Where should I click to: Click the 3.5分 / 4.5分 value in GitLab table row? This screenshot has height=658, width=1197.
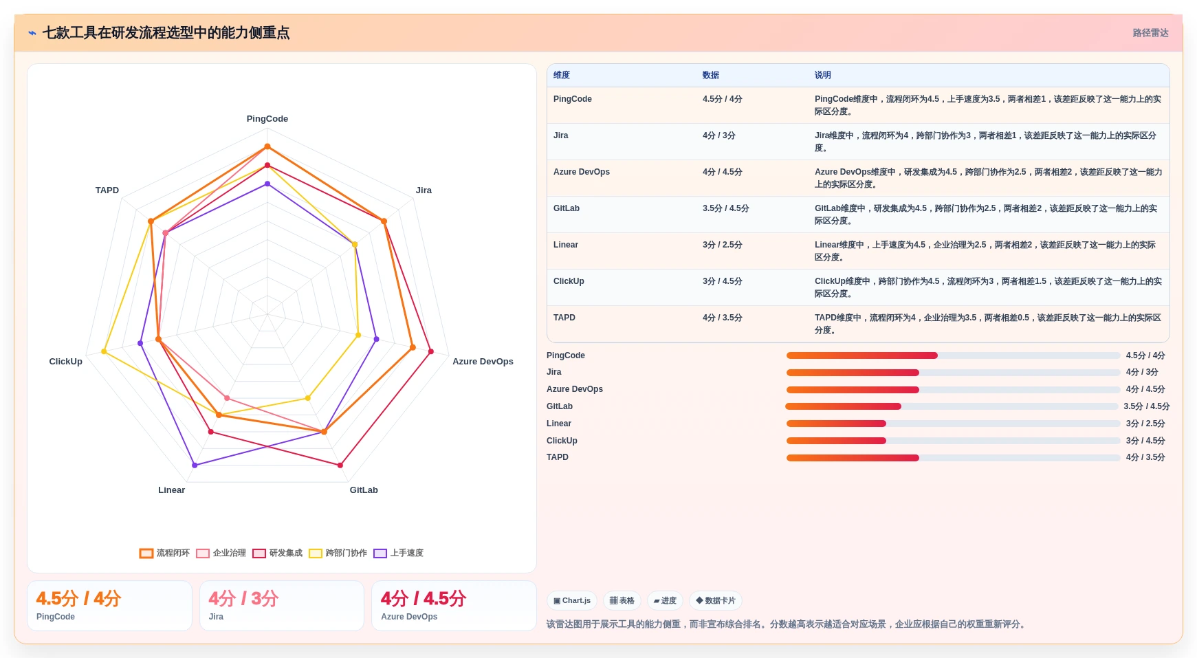[725, 208]
